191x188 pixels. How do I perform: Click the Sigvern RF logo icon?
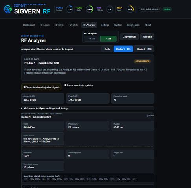(x=8, y=9)
